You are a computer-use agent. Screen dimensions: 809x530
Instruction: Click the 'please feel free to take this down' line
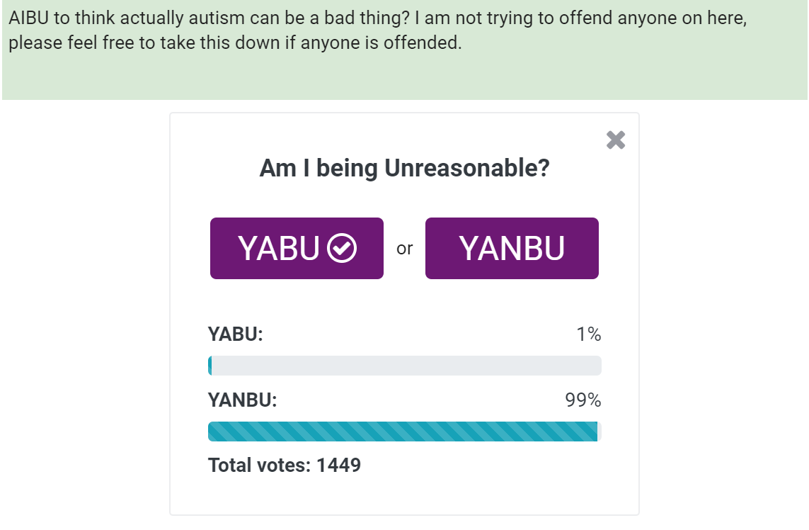pyautogui.click(x=235, y=43)
